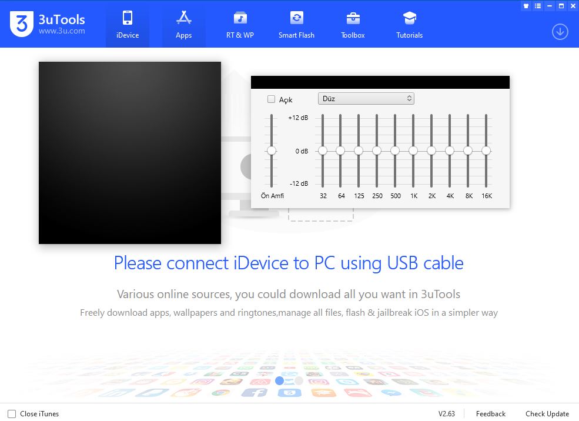
Task: Click the 32 Hz band slider knob
Action: tap(323, 151)
